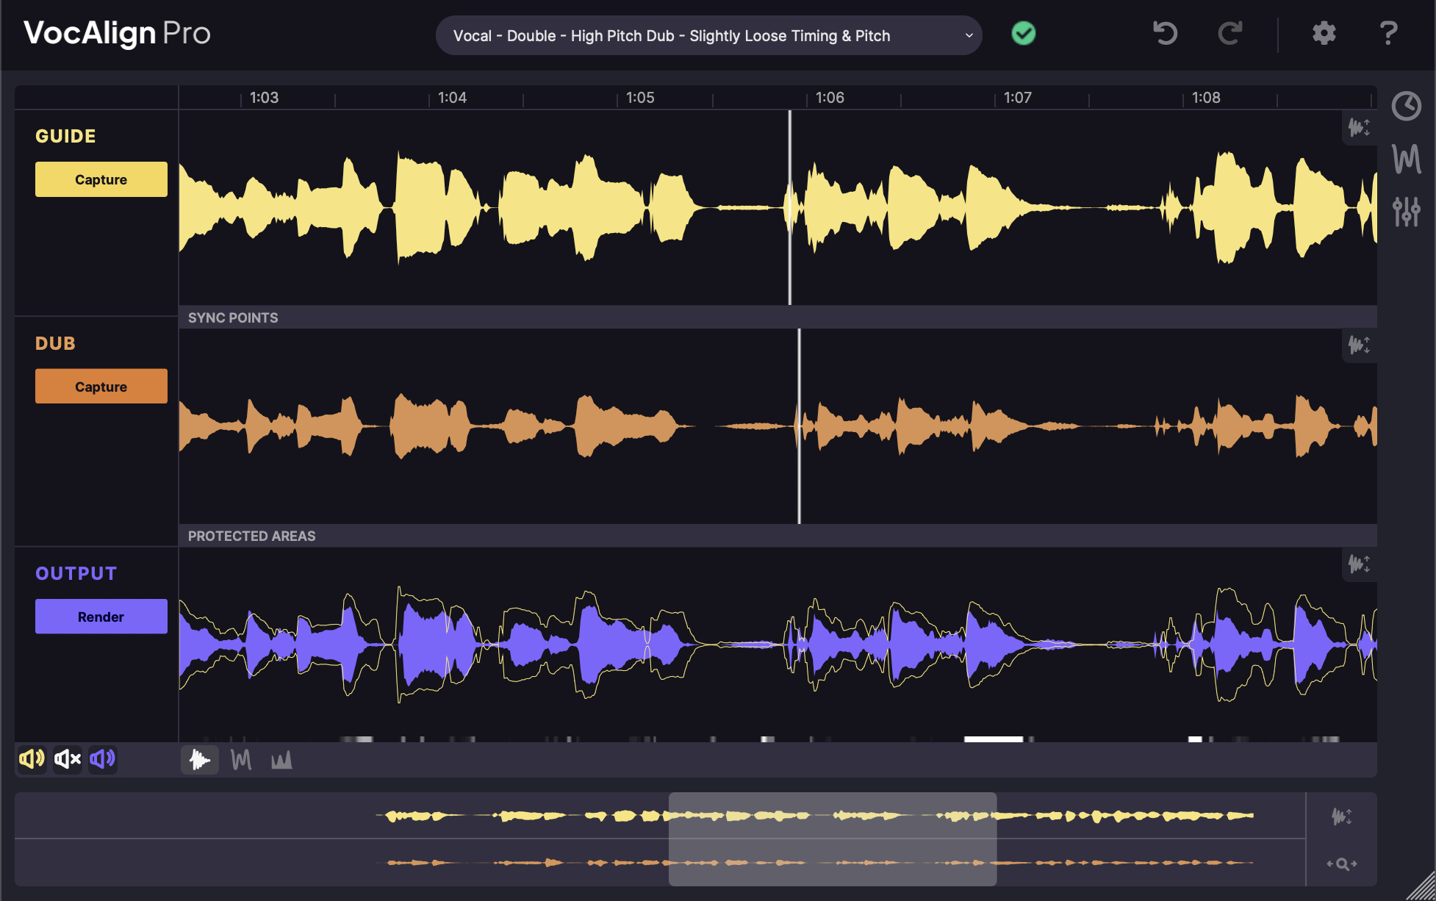Toggle purple output speaker monitoring
The height and width of the screenshot is (901, 1436).
coord(103,759)
